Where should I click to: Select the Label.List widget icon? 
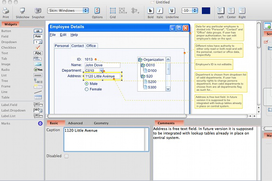[x=38, y=116]
